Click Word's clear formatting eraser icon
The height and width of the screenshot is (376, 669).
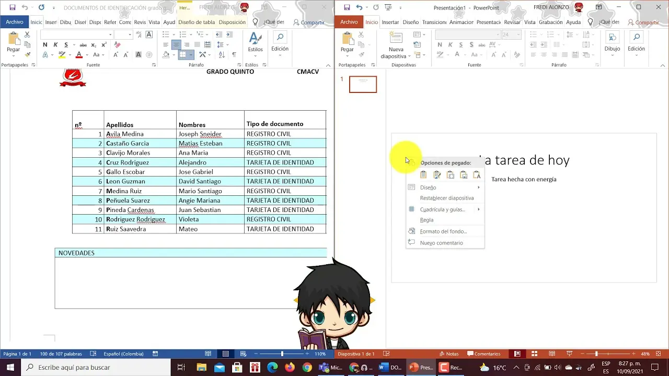(117, 45)
